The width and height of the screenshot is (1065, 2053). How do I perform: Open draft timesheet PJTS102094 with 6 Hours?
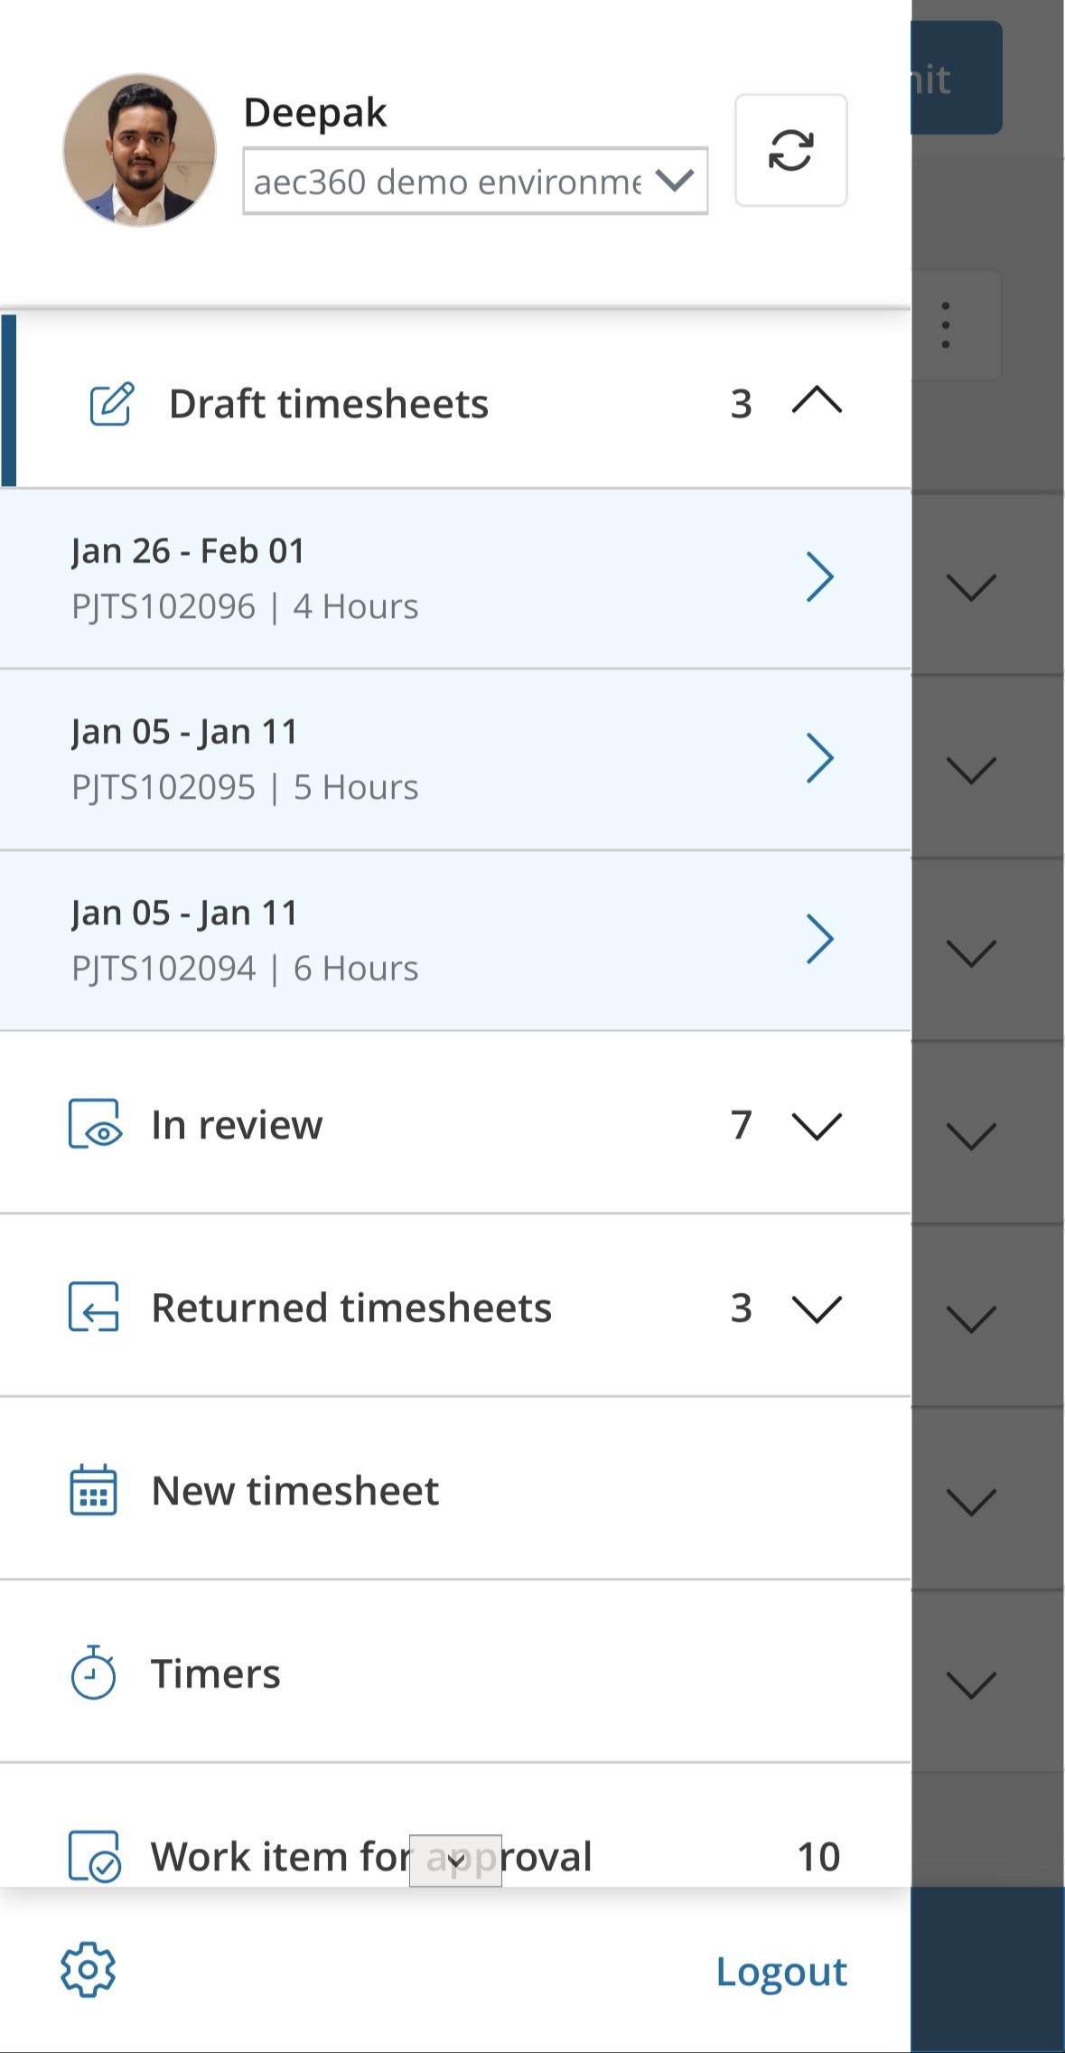pyautogui.click(x=452, y=940)
